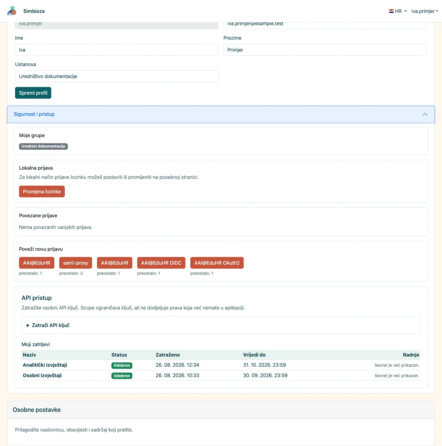Click the first AAI@EduHR login button
This screenshot has width=442, height=446.
tap(37, 263)
